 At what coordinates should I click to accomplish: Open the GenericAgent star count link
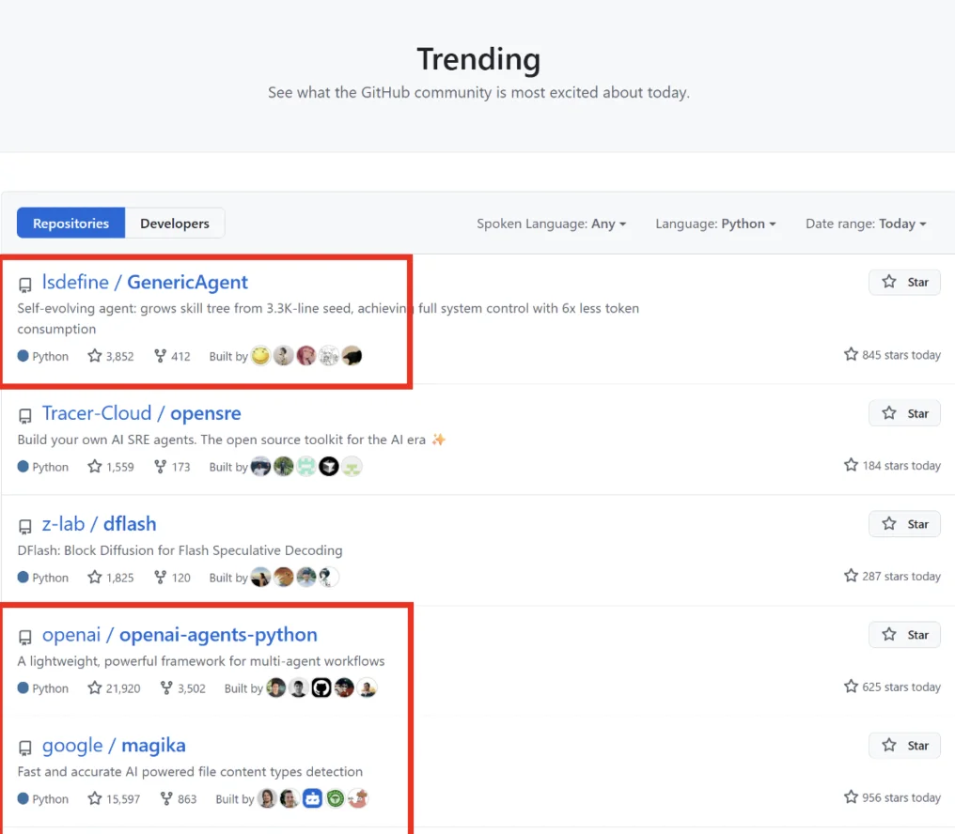coord(111,356)
